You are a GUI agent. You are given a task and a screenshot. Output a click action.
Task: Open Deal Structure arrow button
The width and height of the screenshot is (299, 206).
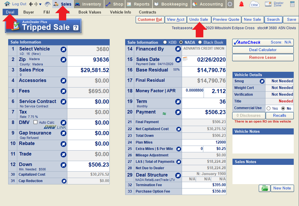pyautogui.click(x=178, y=175)
